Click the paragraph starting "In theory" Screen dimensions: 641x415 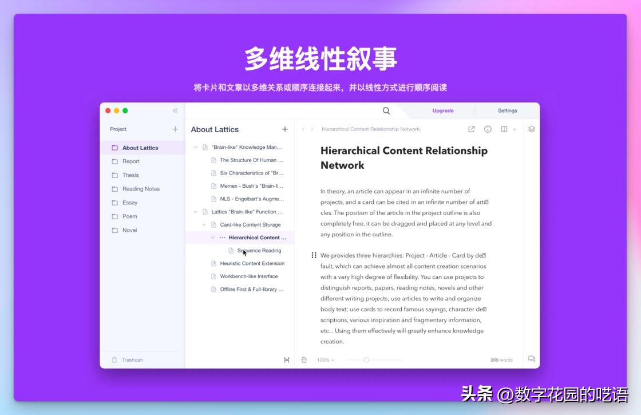click(x=406, y=212)
